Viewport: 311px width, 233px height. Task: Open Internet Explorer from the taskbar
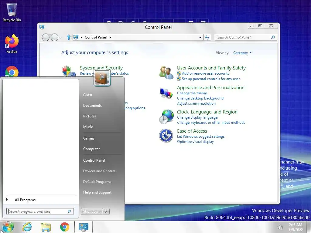27,227
